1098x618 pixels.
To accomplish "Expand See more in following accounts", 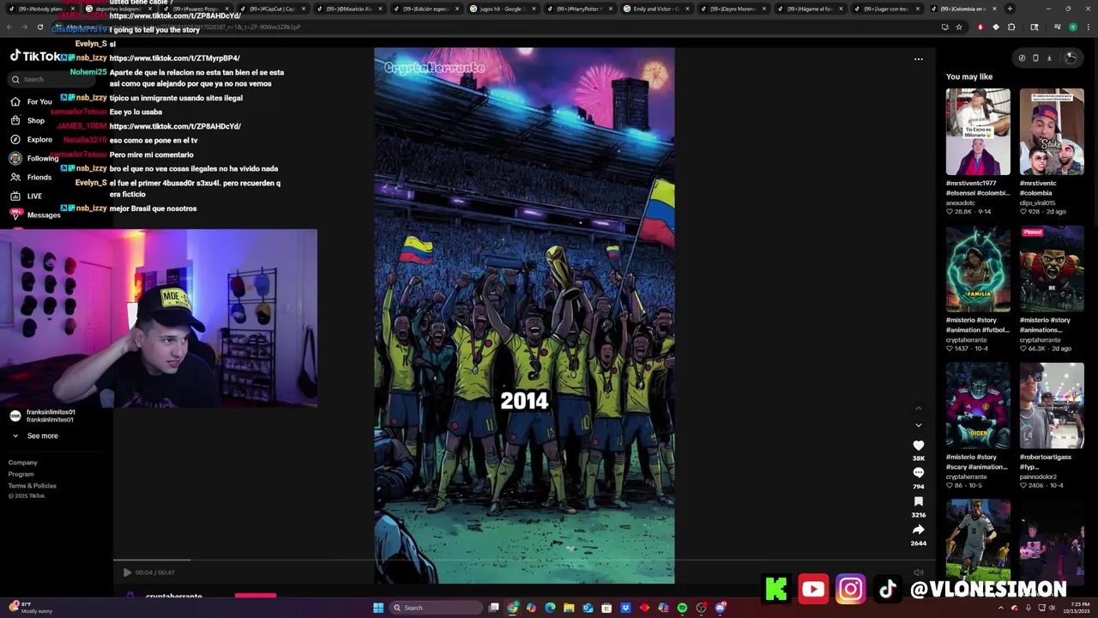I will point(34,436).
